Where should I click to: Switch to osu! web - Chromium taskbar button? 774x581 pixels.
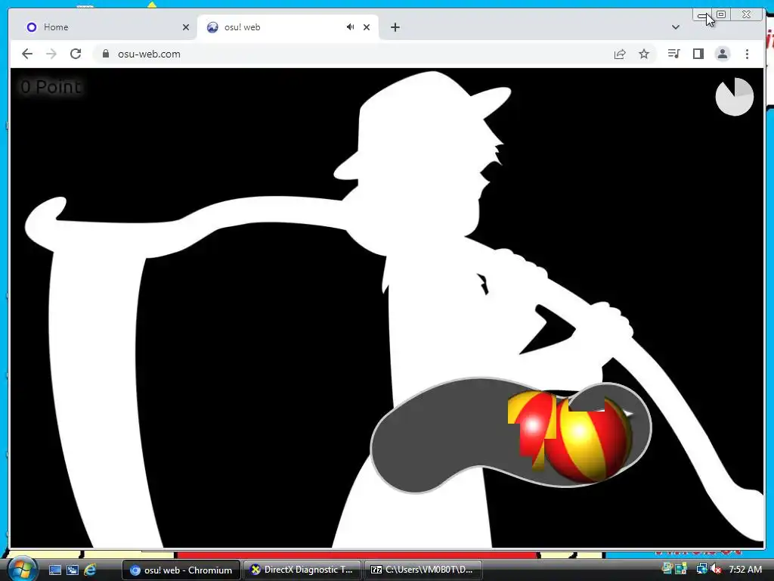coord(181,570)
